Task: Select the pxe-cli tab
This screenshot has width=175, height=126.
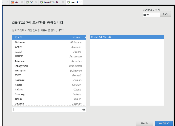Action: point(74,2)
